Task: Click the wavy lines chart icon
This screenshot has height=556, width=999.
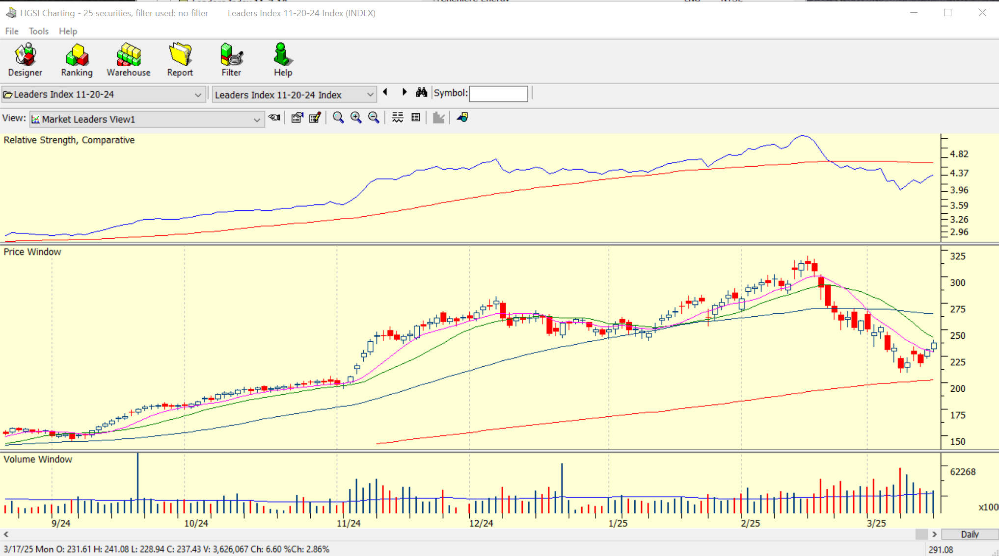Action: (x=398, y=118)
